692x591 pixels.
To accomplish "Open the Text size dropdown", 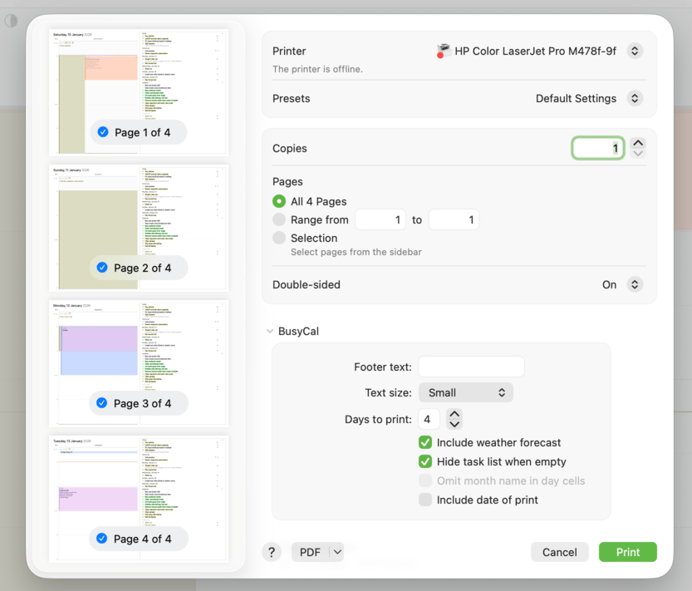I will 465,392.
